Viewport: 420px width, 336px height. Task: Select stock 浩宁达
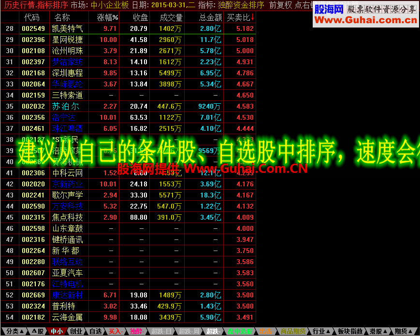click(64, 117)
